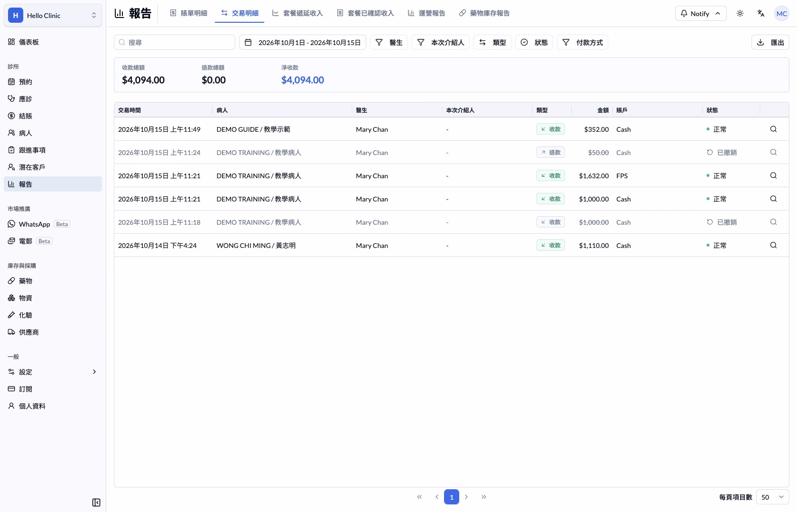
Task: Toggle the light/dark theme sun icon
Action: tap(740, 13)
